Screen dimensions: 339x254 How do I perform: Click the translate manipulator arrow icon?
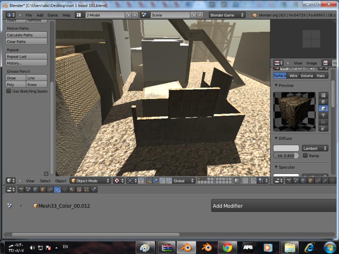[x=156, y=181]
